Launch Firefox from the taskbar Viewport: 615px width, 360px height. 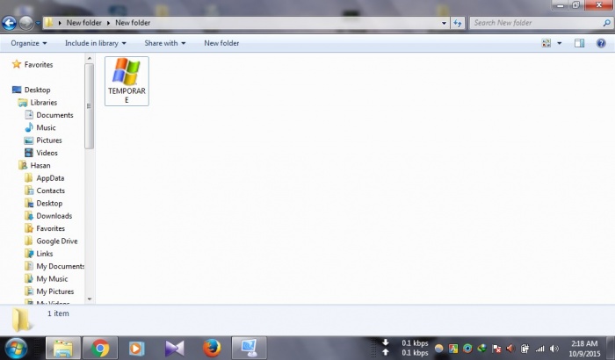click(212, 348)
